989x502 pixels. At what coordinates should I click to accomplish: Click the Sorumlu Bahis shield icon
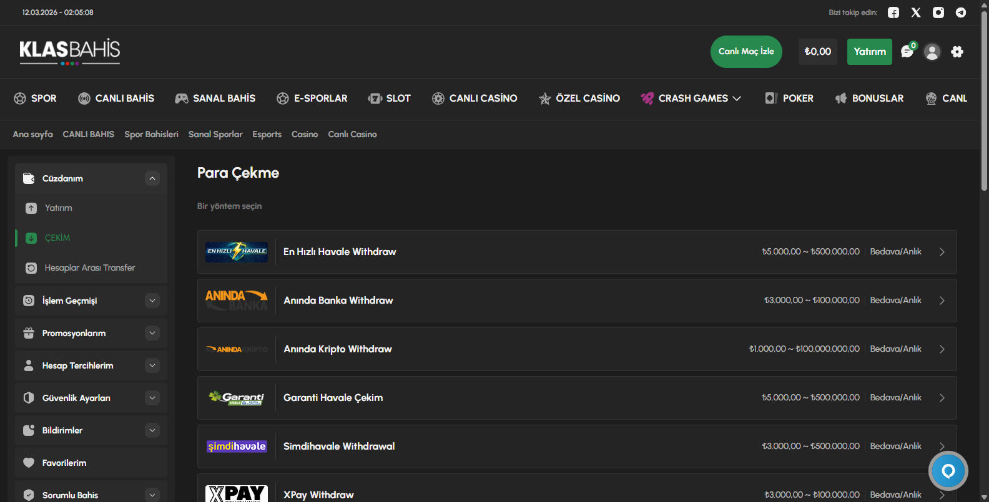(29, 495)
